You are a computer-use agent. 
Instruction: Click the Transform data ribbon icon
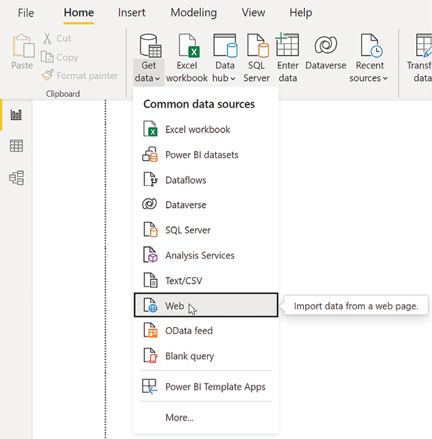(x=424, y=45)
